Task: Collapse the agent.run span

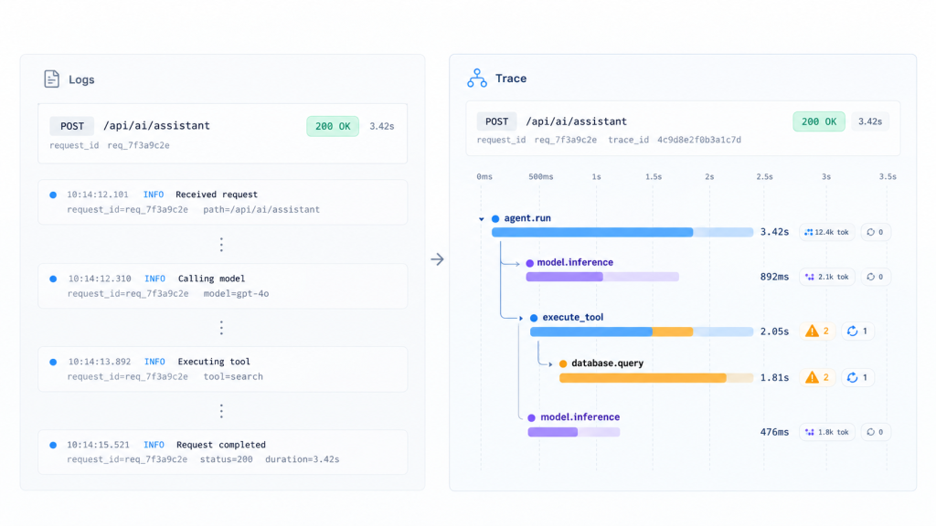Action: (x=481, y=219)
